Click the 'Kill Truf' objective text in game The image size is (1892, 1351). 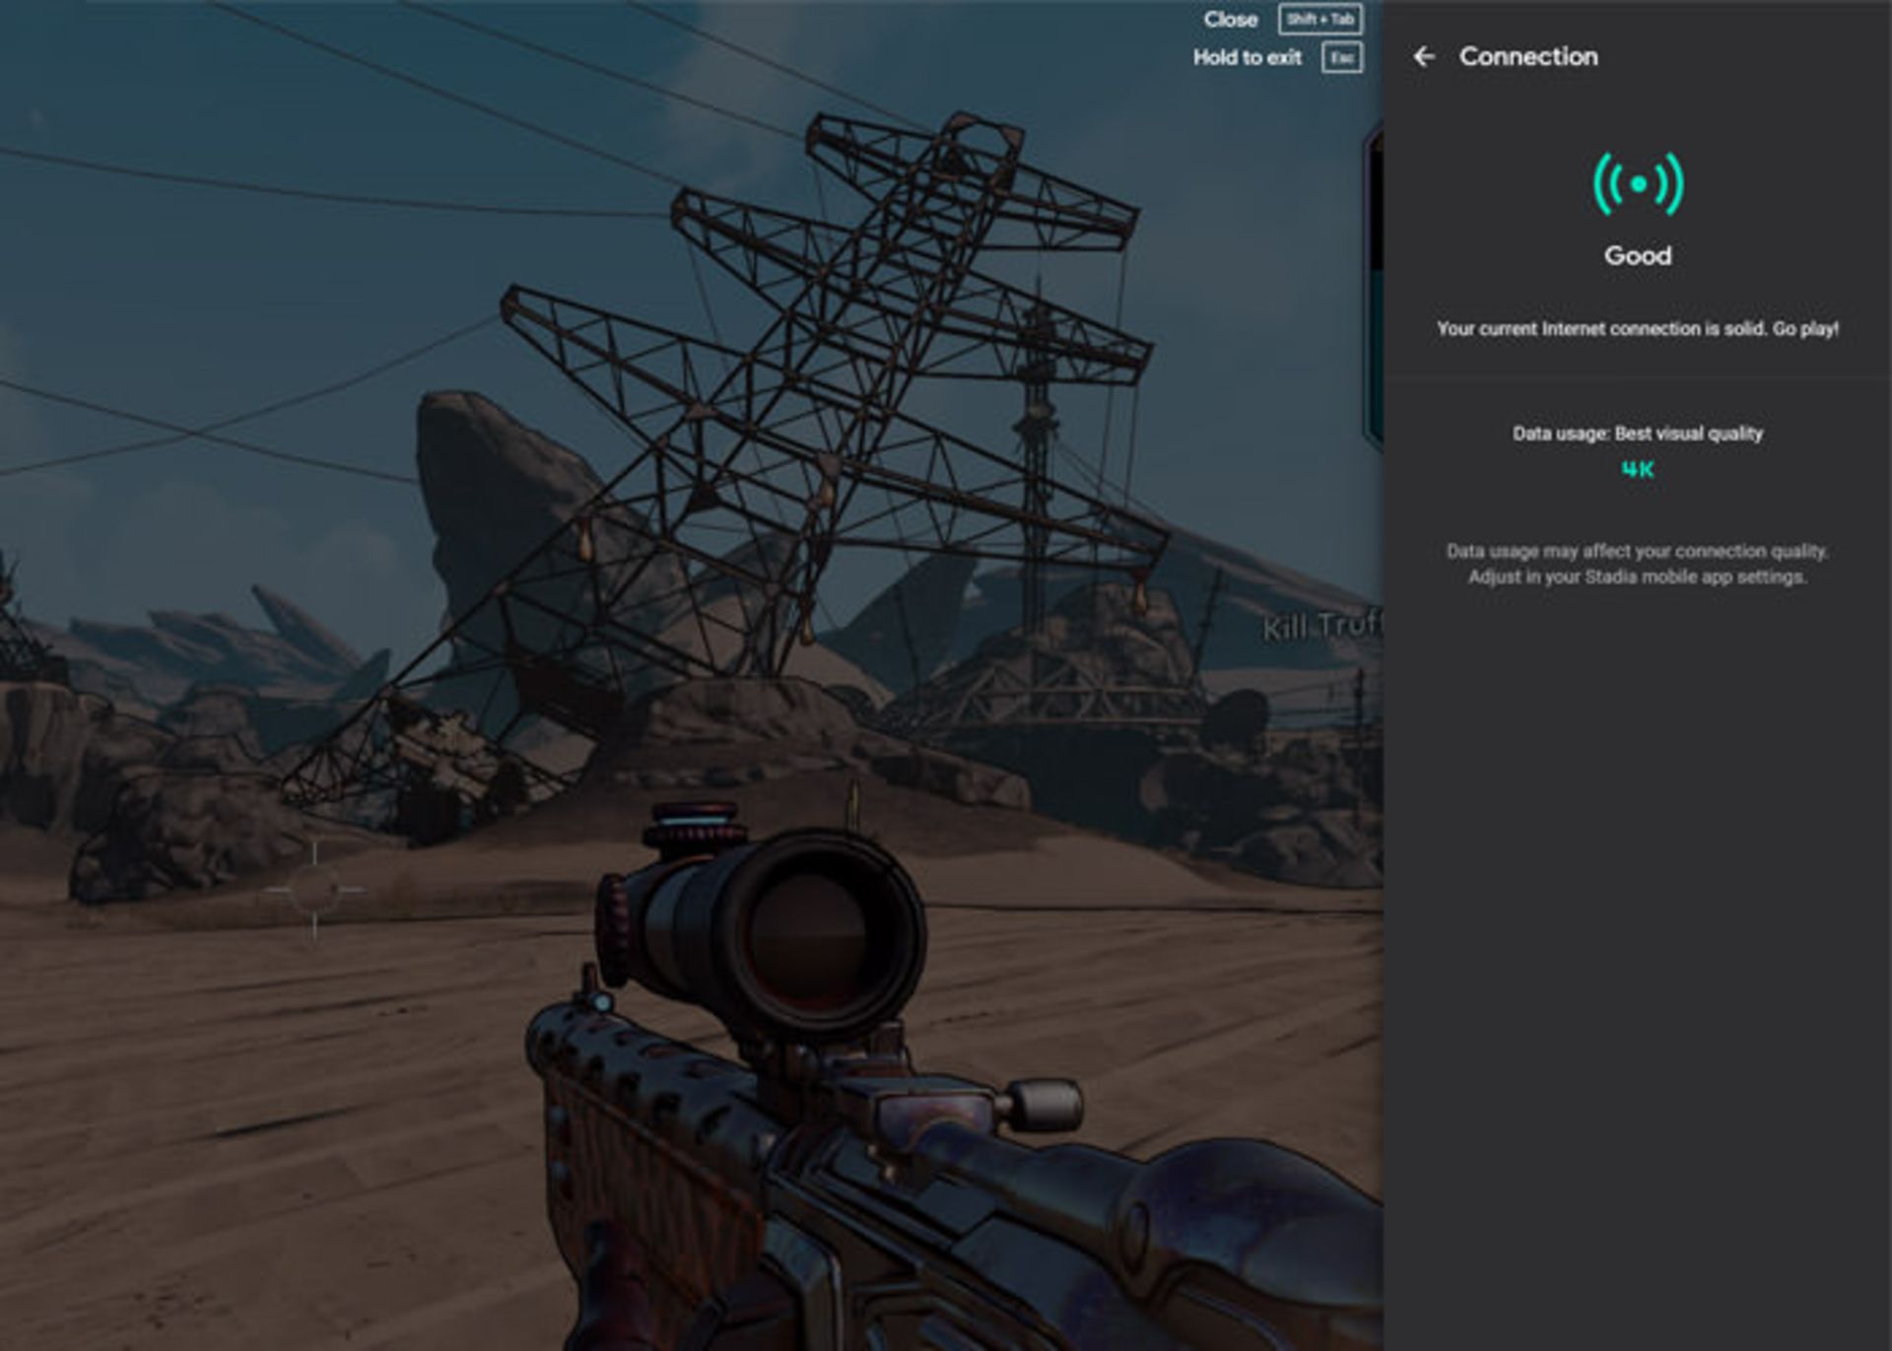[1322, 627]
